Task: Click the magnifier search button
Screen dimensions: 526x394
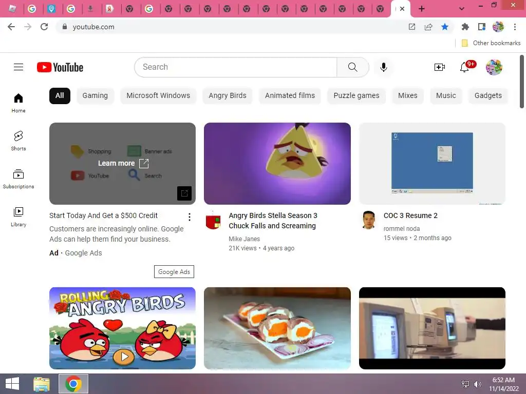Action: pyautogui.click(x=352, y=67)
